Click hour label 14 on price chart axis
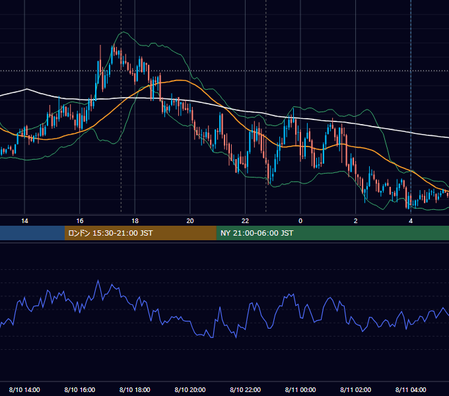Viewport: 449px width, 396px height. click(24, 221)
